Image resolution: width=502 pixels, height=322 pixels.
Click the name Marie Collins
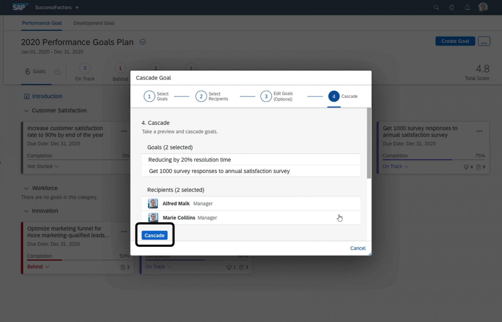[x=179, y=218]
